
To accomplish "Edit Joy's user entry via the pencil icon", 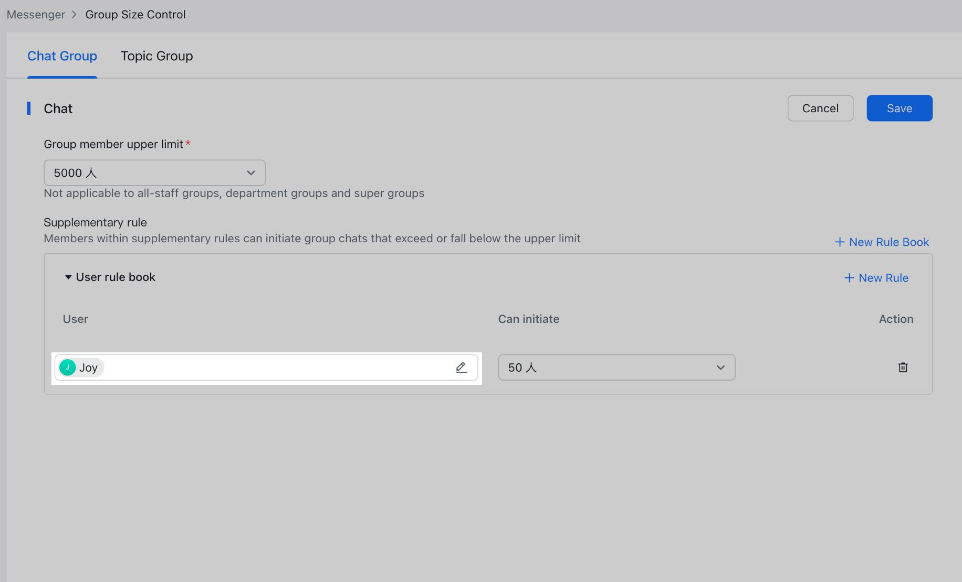I will [x=461, y=367].
